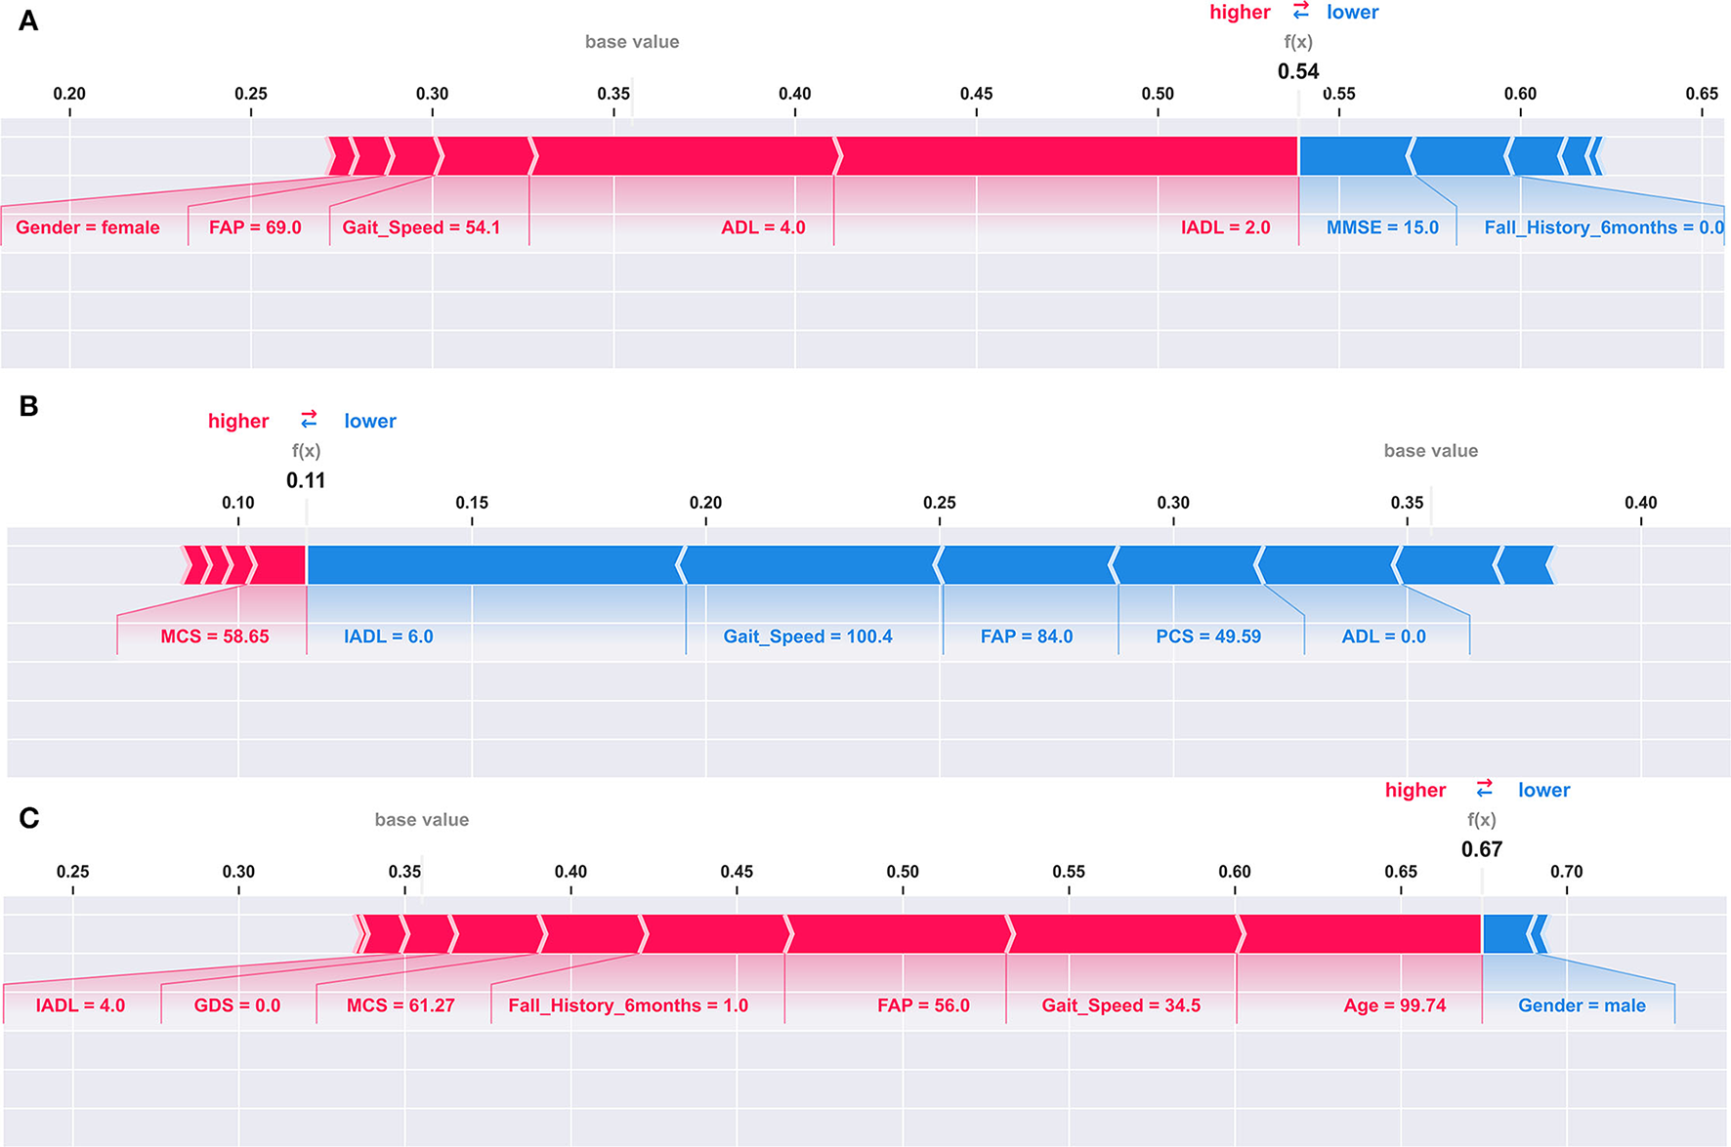Click the f(x) output value 0.11
This screenshot has width=1731, height=1147.
pos(306,480)
